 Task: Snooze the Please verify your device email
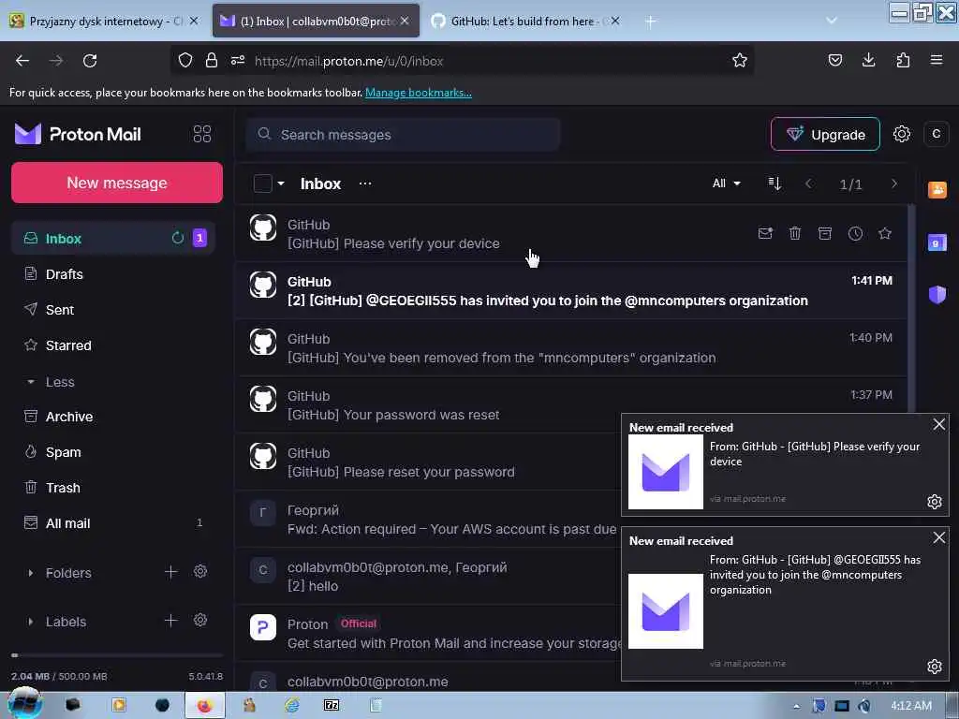[855, 233]
